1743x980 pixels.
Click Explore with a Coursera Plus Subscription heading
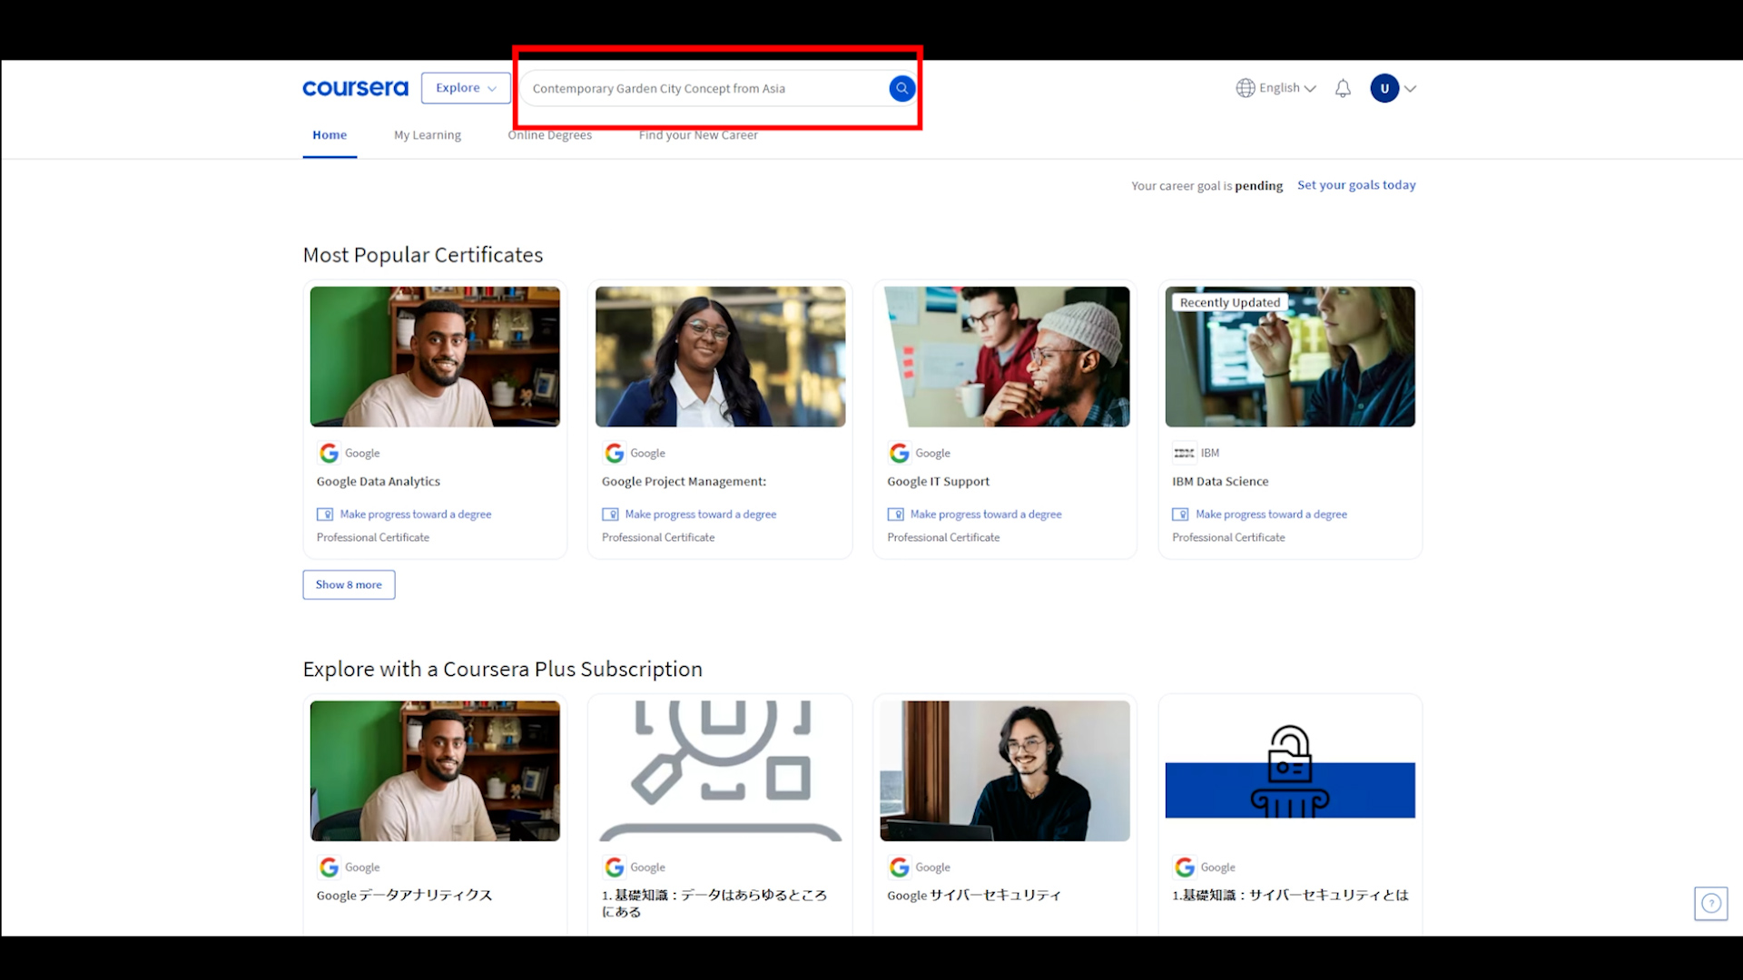pyautogui.click(x=503, y=670)
